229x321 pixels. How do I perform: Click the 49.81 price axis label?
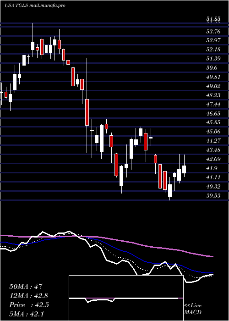(213, 77)
